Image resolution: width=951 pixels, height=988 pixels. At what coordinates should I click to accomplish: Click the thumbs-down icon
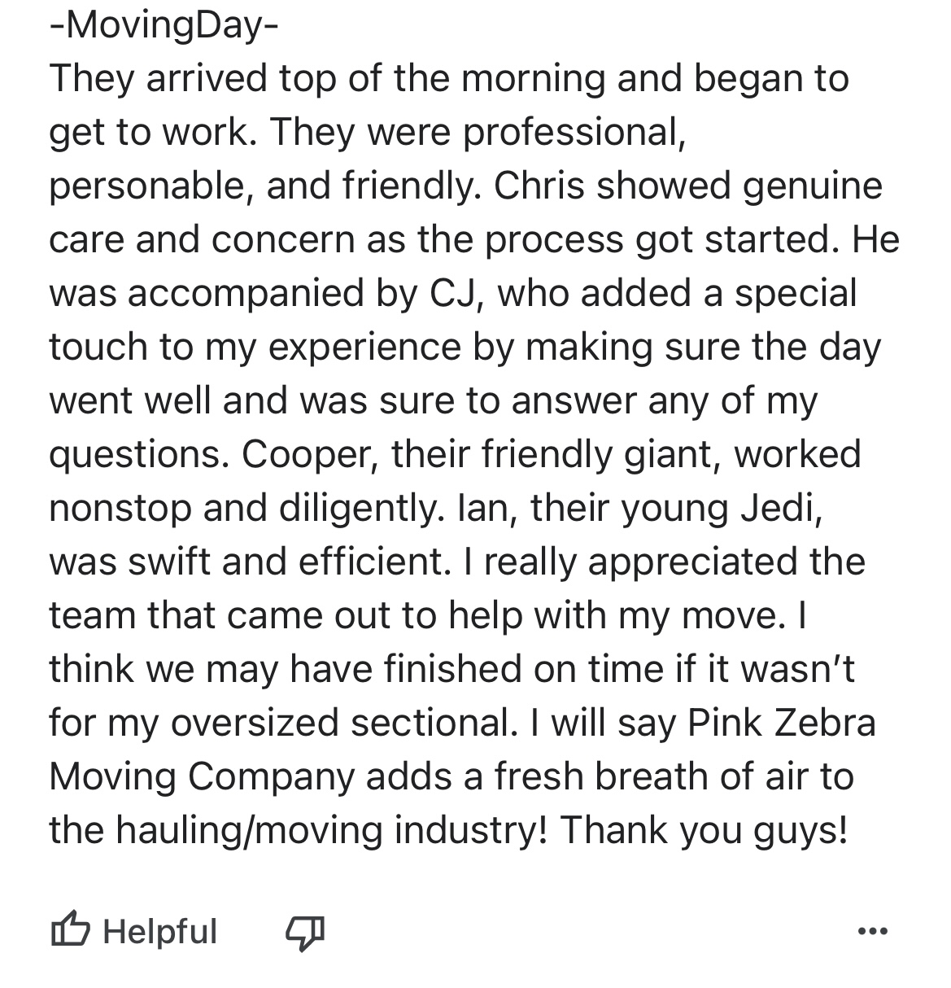pos(304,931)
